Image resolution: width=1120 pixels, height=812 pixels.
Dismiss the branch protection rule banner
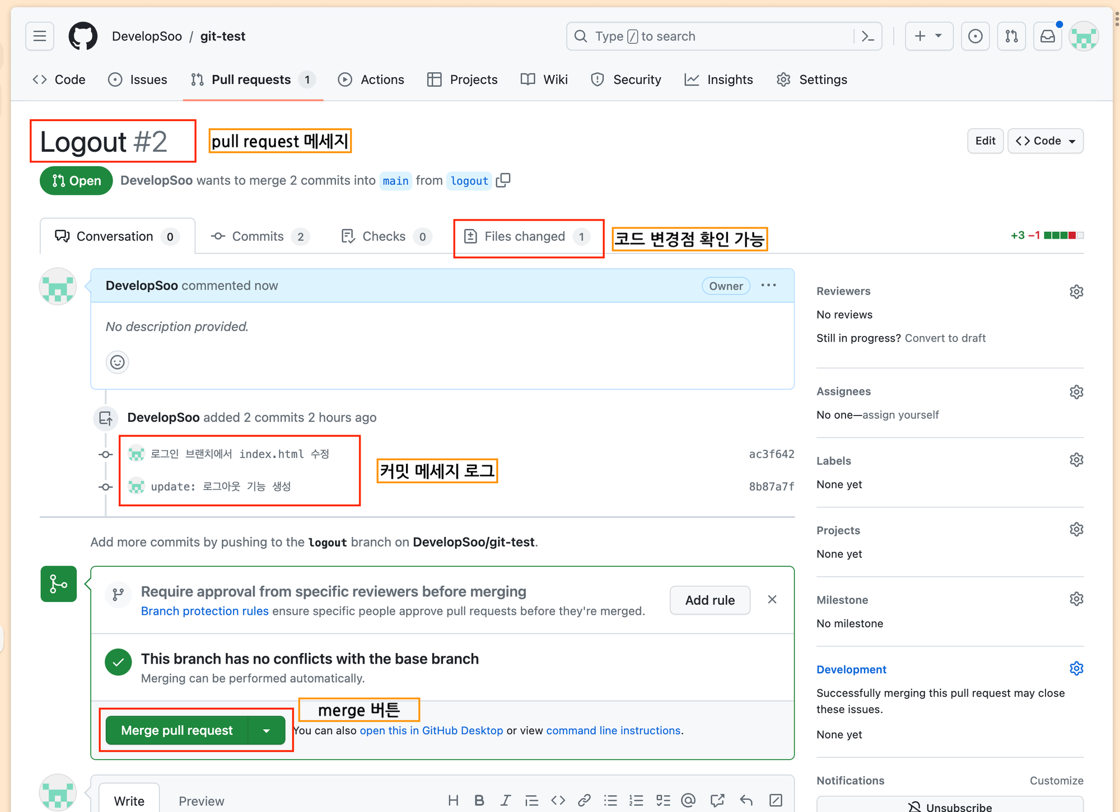coord(772,600)
